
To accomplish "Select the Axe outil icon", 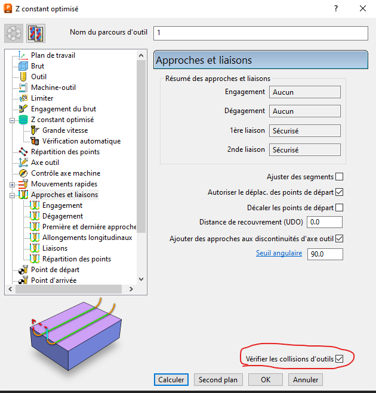I will pos(23,163).
